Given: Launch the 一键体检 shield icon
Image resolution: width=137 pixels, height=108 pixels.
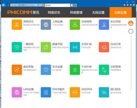Looking at the screenshot, I should pos(17,47).
